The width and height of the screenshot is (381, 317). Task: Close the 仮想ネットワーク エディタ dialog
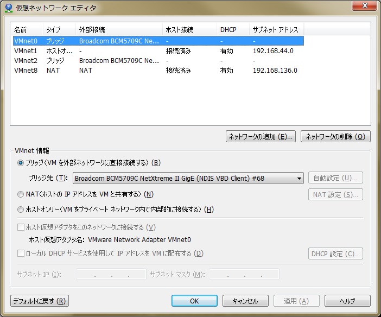tap(365, 5)
